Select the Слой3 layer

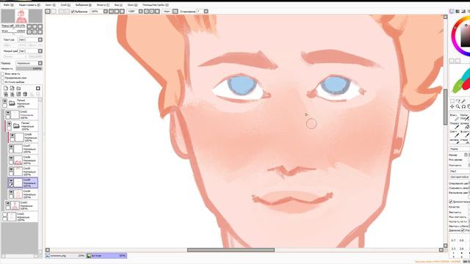pos(21,205)
